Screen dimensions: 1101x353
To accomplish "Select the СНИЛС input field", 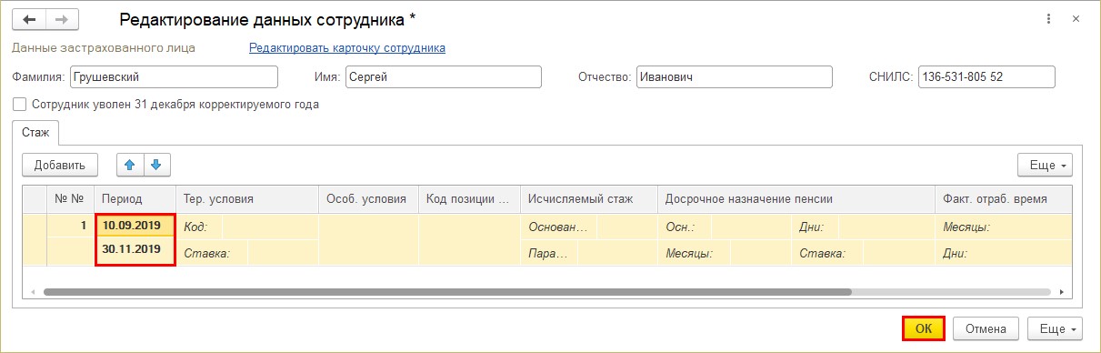I will (x=986, y=77).
